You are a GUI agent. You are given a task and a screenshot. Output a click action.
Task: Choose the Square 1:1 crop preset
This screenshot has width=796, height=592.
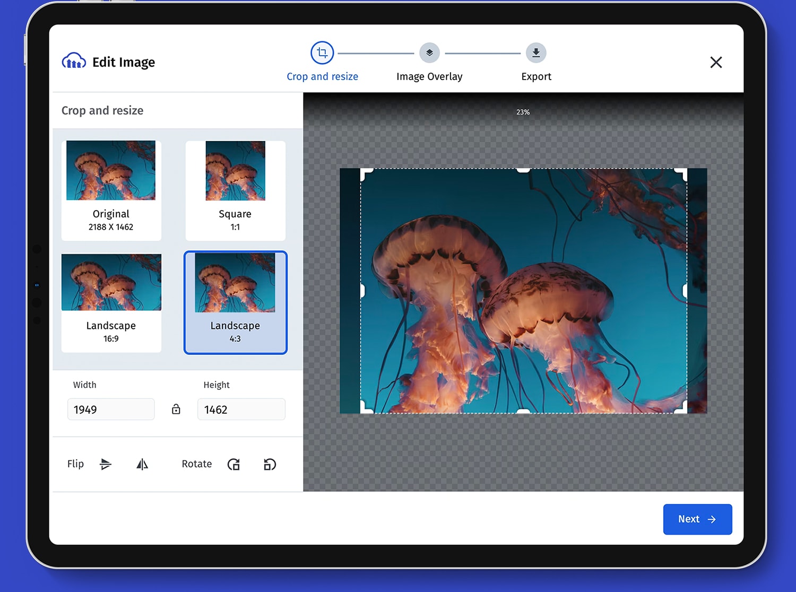[235, 190]
